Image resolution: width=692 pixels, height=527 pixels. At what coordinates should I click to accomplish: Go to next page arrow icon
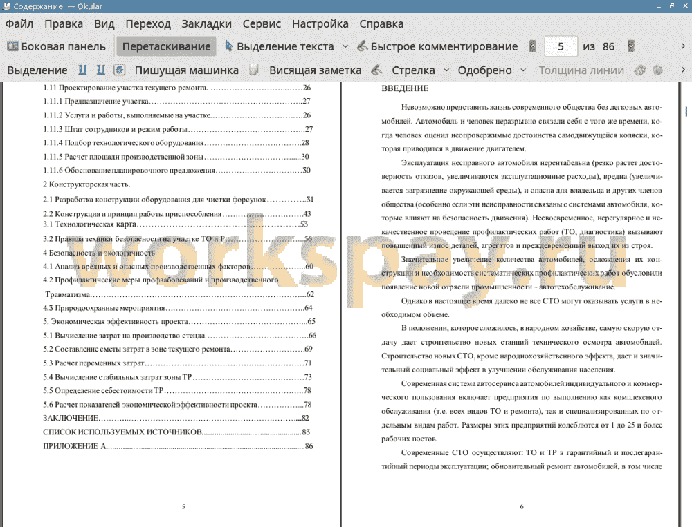pos(631,46)
